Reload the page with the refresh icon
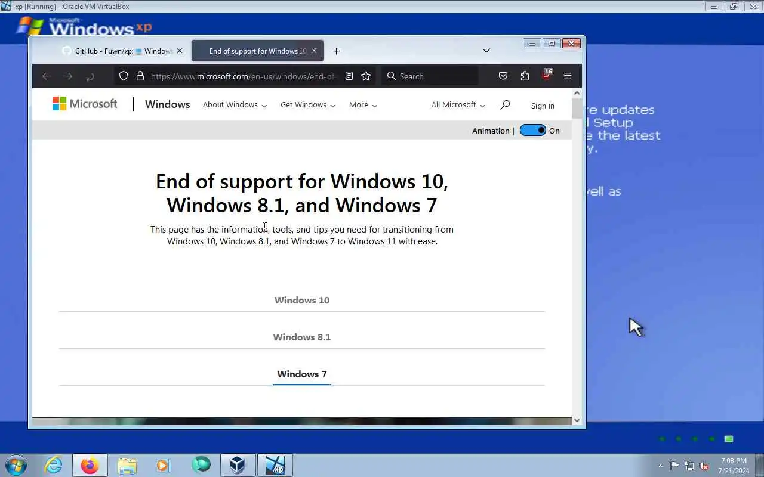 (x=90, y=76)
